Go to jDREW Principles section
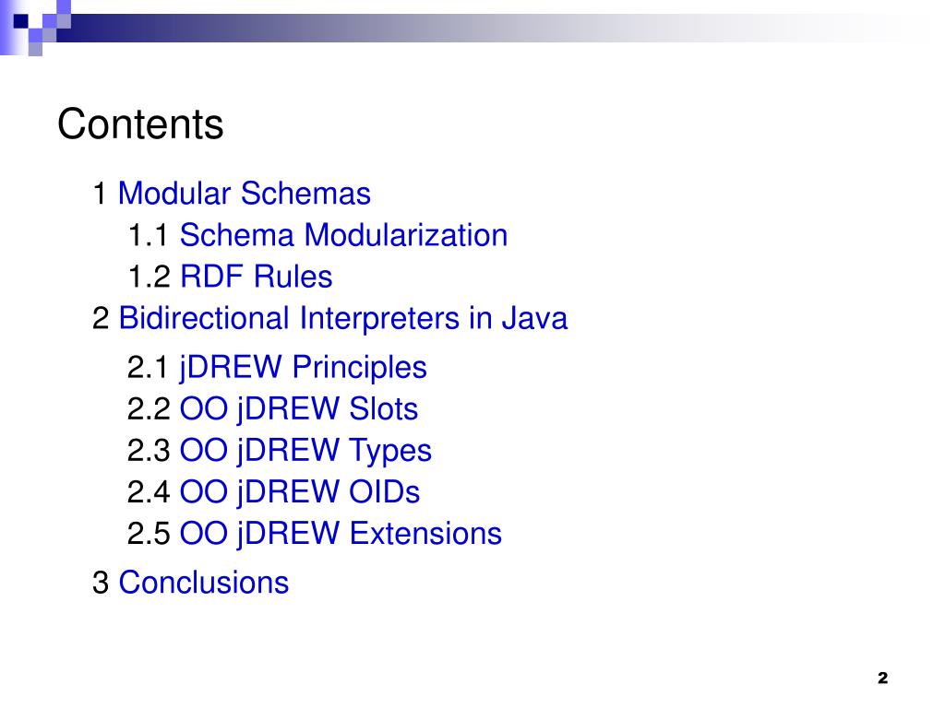 coord(303,368)
